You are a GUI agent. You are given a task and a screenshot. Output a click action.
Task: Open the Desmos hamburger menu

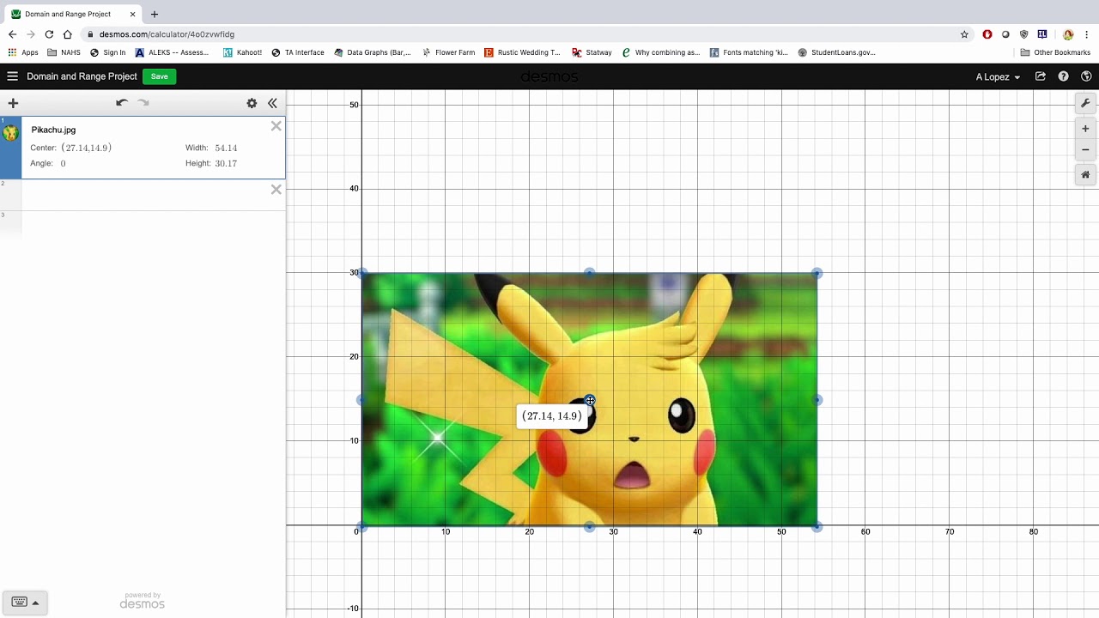coord(12,76)
